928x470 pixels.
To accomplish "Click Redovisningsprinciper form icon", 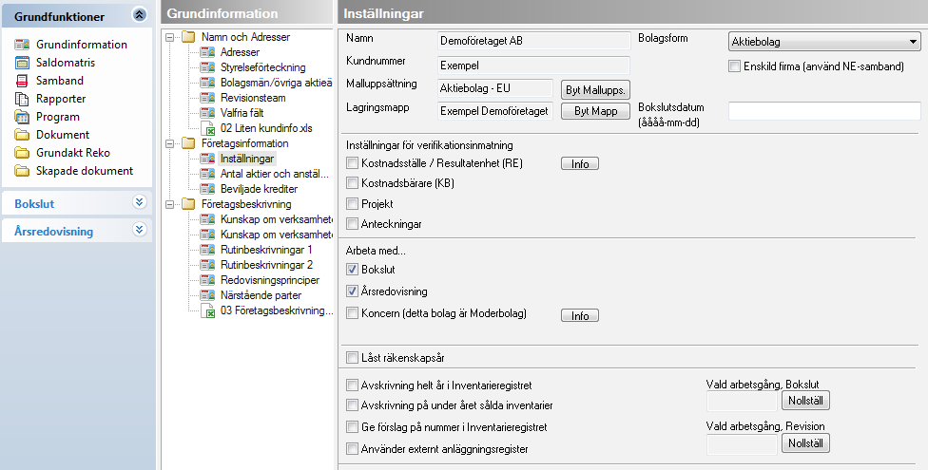I will tap(207, 280).
